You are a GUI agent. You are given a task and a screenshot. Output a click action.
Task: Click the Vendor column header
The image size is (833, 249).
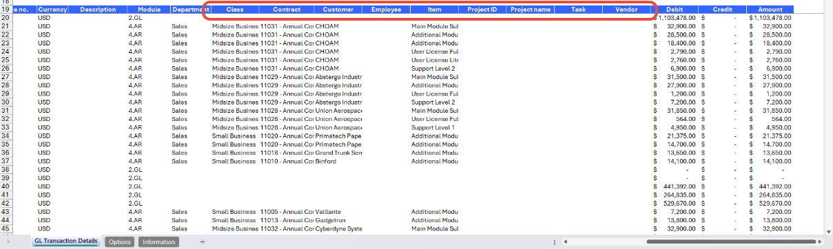pyautogui.click(x=626, y=10)
